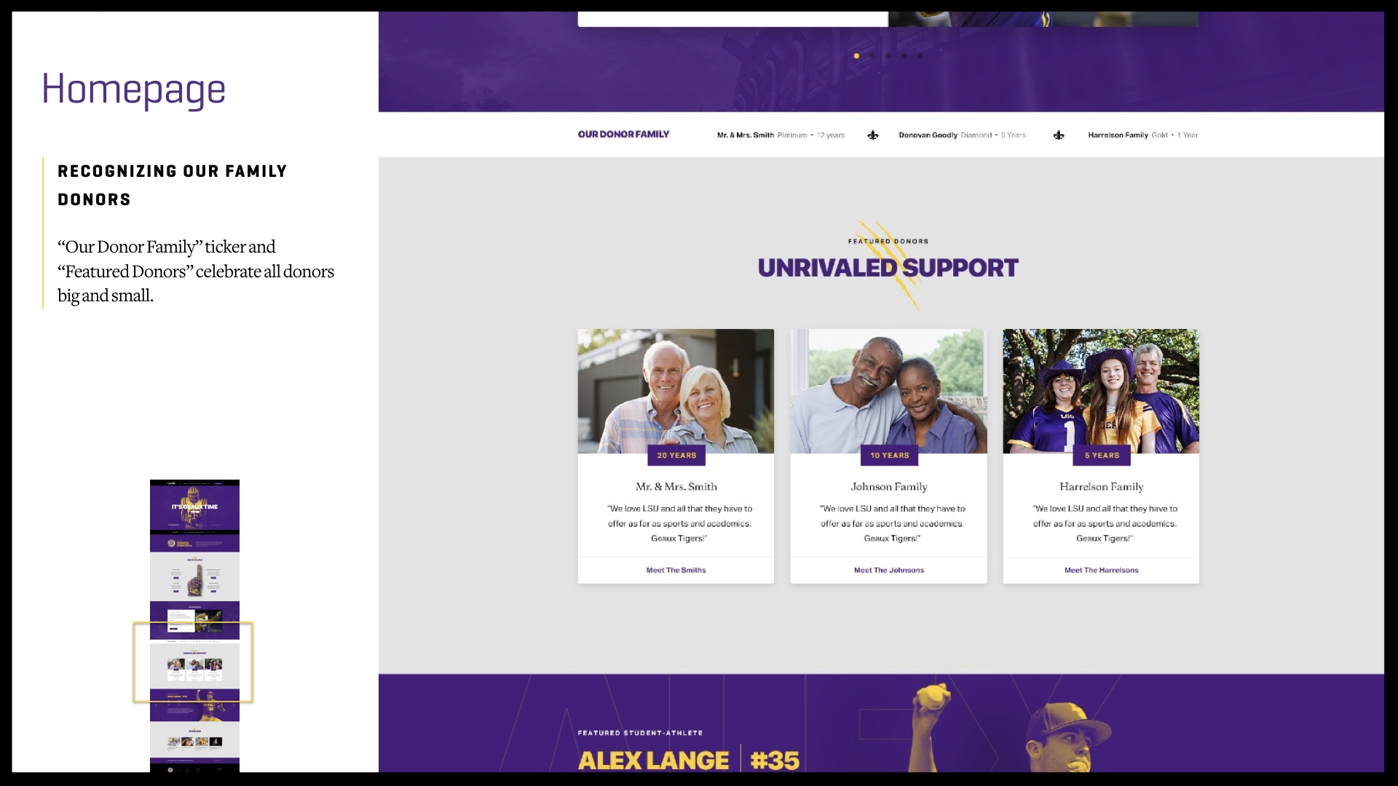Click the UNRIVALED SUPPORT heading

pyautogui.click(x=888, y=268)
